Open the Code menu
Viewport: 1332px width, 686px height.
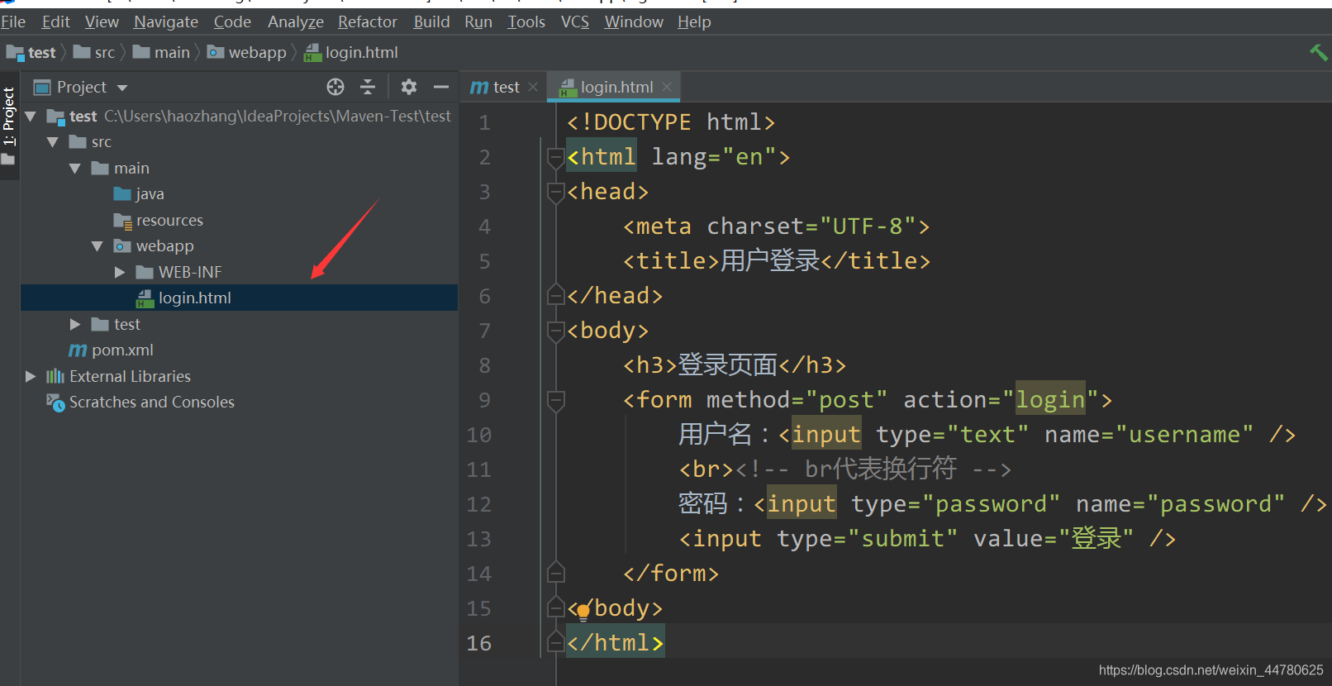tap(232, 21)
